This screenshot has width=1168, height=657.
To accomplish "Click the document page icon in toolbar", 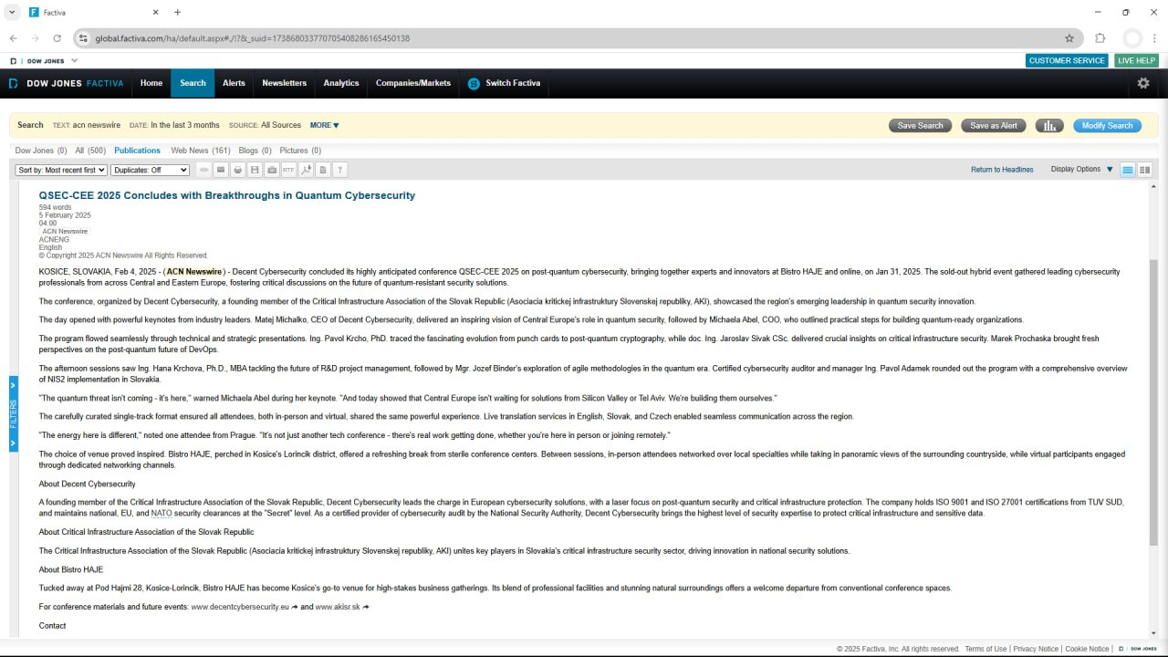I will pos(323,170).
